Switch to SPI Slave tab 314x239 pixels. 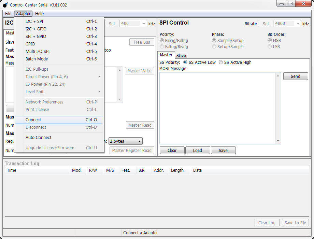pos(181,56)
